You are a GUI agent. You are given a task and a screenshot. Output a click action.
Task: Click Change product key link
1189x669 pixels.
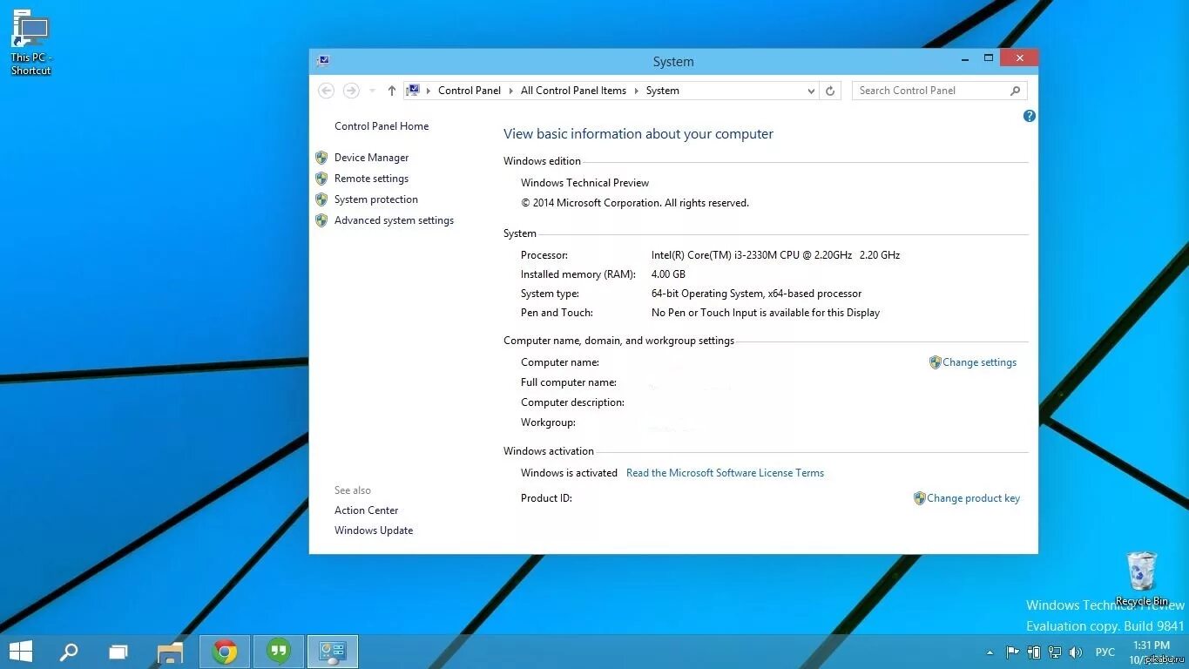(973, 498)
